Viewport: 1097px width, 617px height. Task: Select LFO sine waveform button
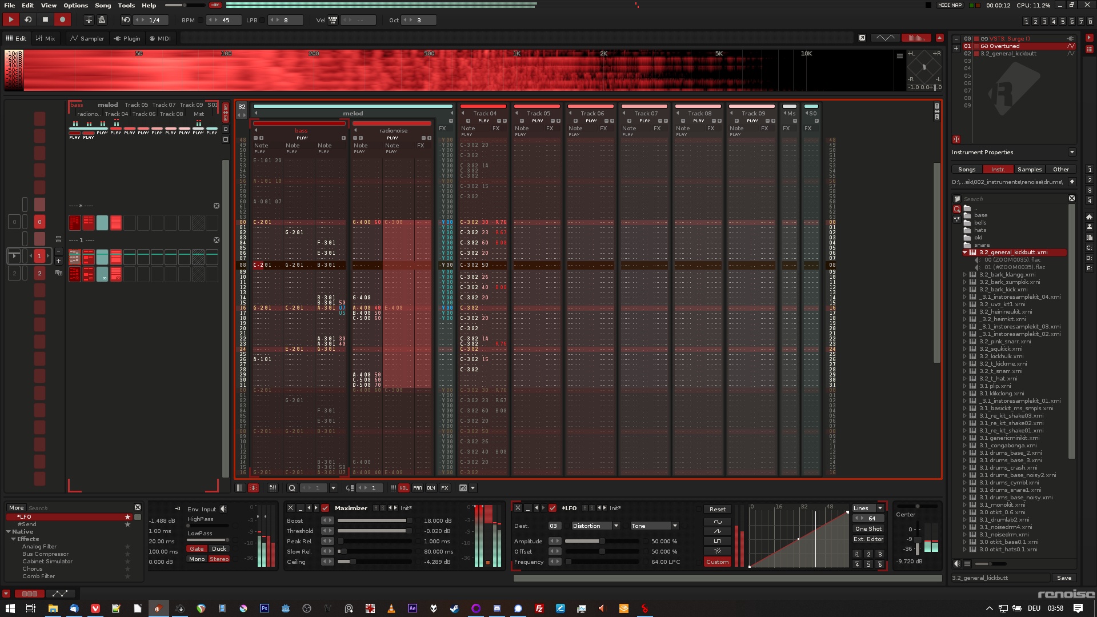pyautogui.click(x=717, y=521)
